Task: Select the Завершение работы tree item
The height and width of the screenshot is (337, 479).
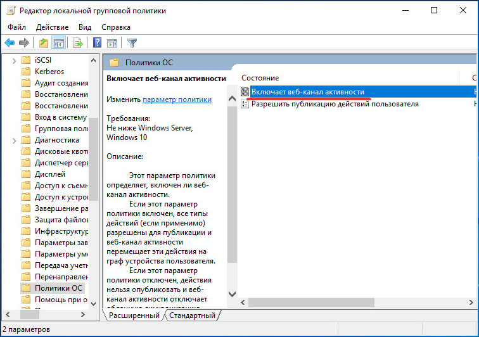Action: pyautogui.click(x=61, y=208)
